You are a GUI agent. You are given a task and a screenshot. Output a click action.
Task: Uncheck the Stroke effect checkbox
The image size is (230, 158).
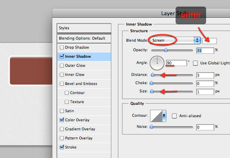[x=62, y=147]
